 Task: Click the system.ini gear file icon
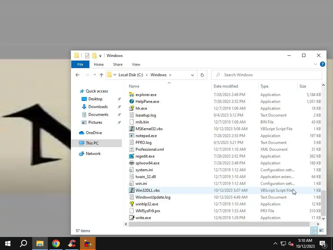coord(132,170)
